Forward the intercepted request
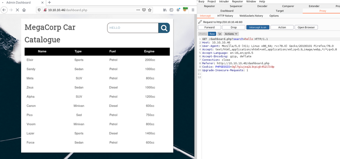Viewport: 340px width, 159px height. coord(209,27)
